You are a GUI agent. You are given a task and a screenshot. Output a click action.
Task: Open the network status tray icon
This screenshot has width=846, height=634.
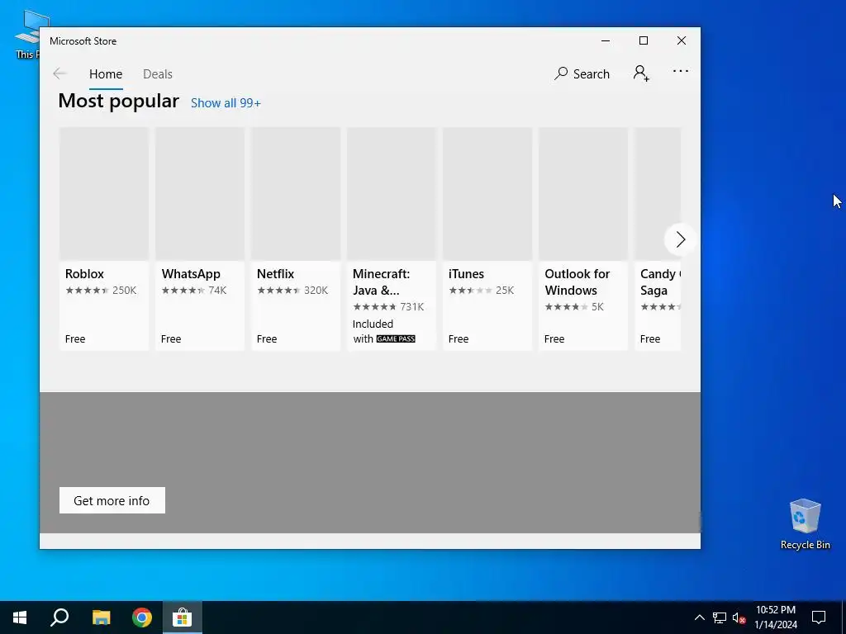pyautogui.click(x=720, y=617)
